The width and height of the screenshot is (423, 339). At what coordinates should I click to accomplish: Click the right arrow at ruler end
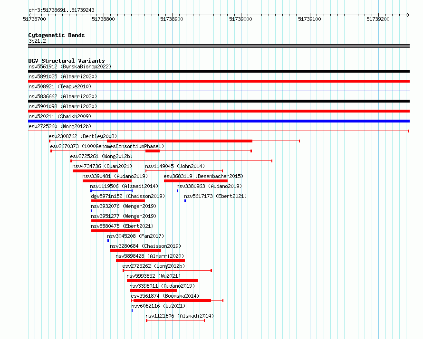(x=408, y=15)
